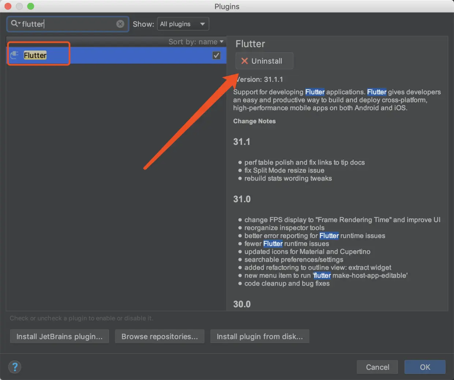Click the 31.1 version heading
Image resolution: width=454 pixels, height=380 pixels.
242,142
